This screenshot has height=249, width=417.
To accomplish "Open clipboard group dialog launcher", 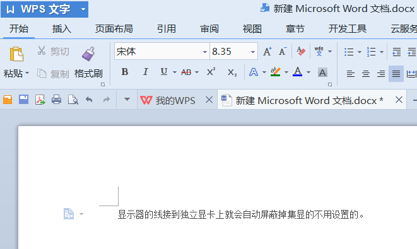I will click(103, 84).
